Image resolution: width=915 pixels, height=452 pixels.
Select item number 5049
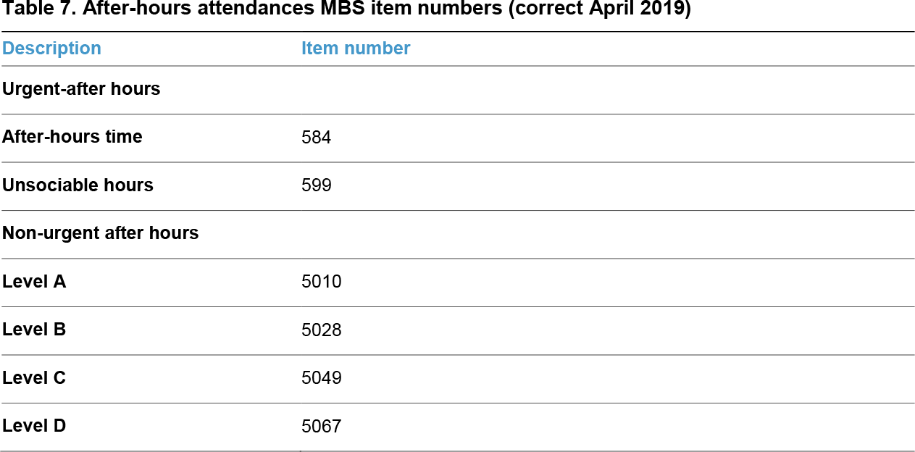click(321, 378)
